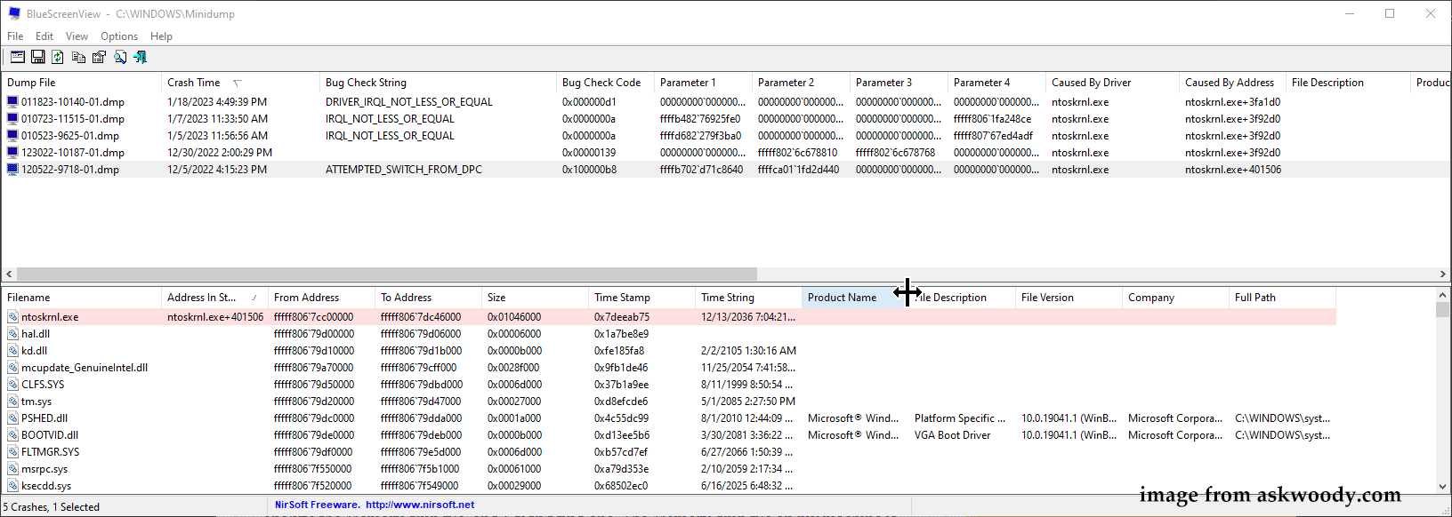Screen dimensions: 1452x517
Task: Sort drivers by File Version header
Action: click(x=1069, y=298)
